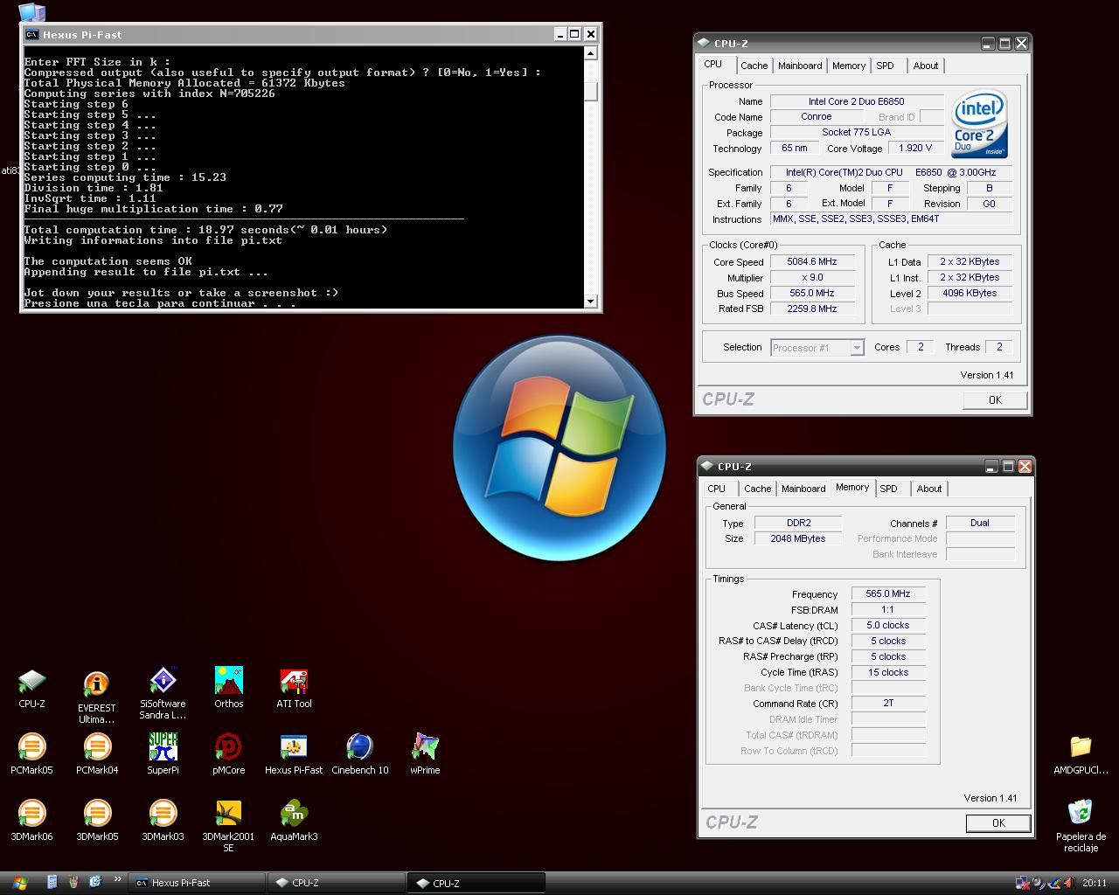The width and height of the screenshot is (1119, 895).
Task: Open ATI Tool desktop icon
Action: click(294, 688)
